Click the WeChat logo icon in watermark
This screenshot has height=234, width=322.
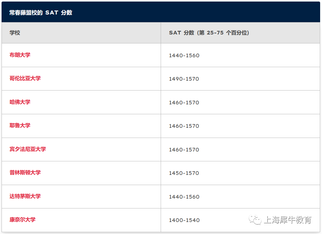[x=255, y=220]
